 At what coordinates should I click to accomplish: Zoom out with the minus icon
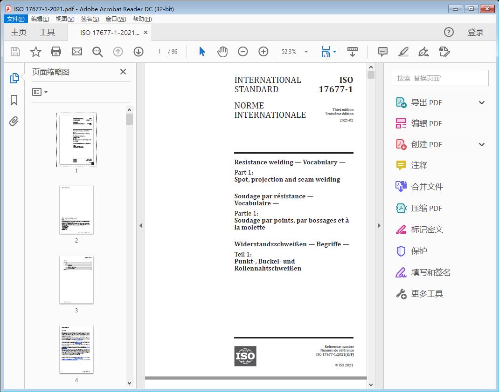[x=243, y=52]
